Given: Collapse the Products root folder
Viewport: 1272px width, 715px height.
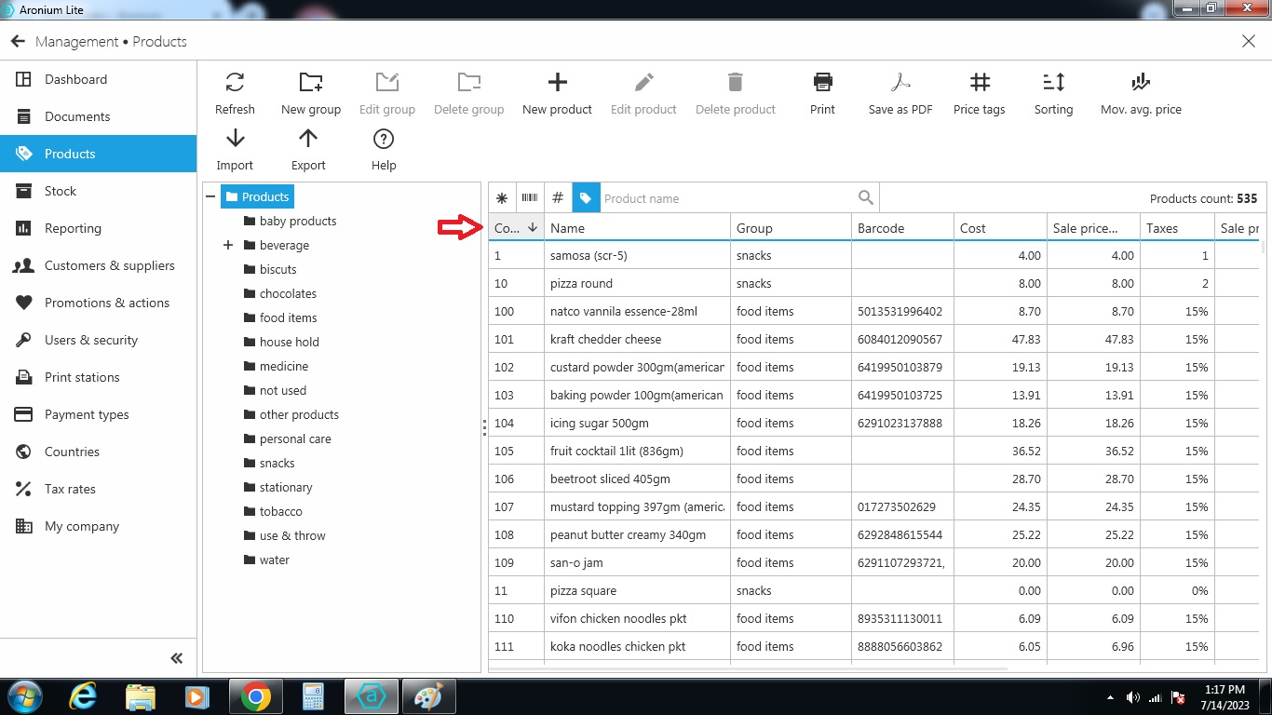Looking at the screenshot, I should pos(211,197).
